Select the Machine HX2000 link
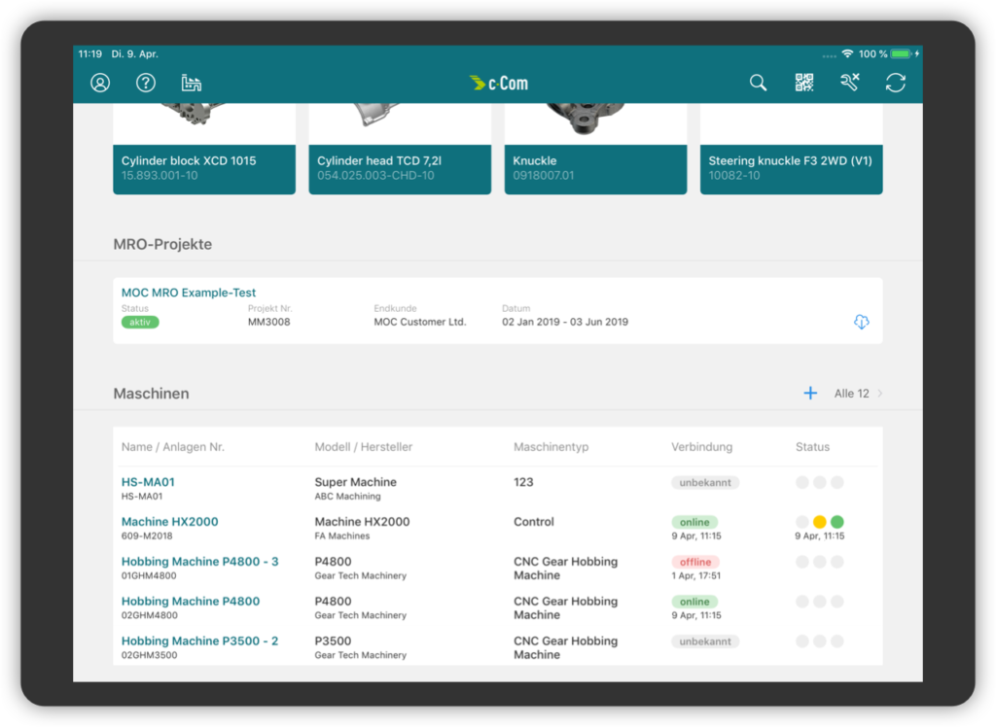Image resolution: width=996 pixels, height=727 pixels. point(169,522)
